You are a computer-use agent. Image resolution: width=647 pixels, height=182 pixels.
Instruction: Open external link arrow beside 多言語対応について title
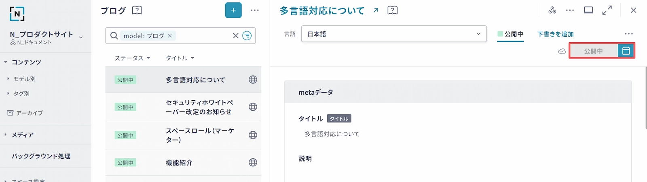(x=376, y=10)
